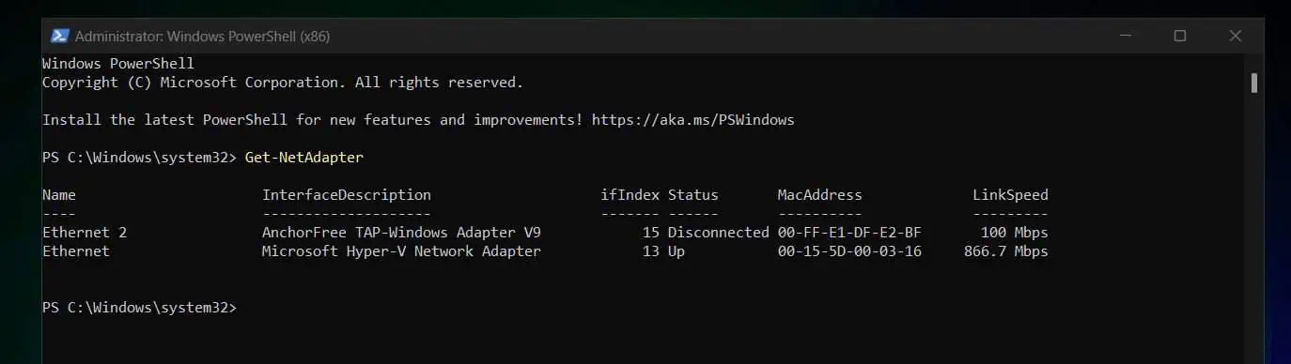
Task: Click the 866.7 Mbps link speed
Action: click(1005, 251)
